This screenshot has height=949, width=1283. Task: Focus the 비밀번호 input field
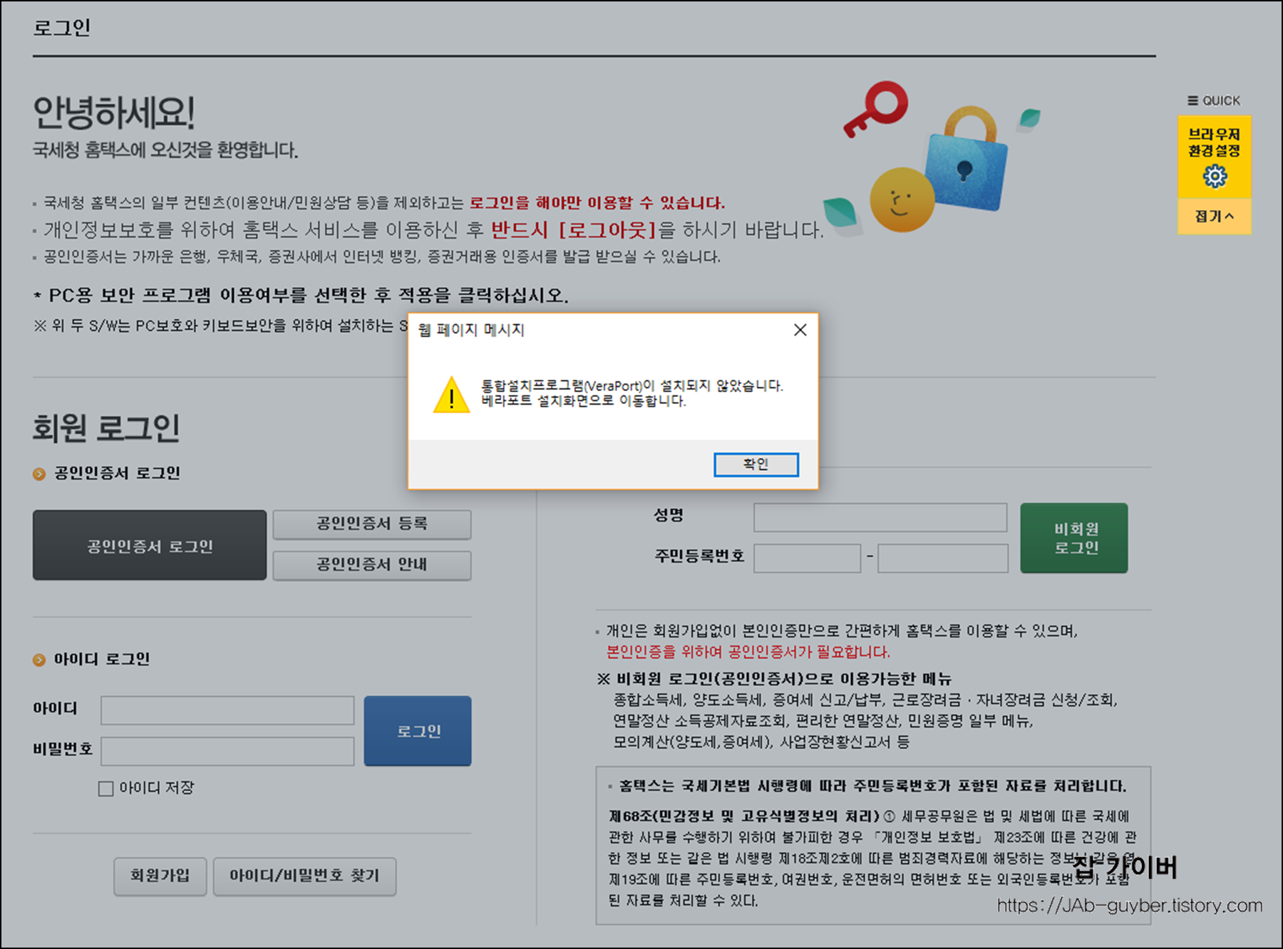pos(227,751)
